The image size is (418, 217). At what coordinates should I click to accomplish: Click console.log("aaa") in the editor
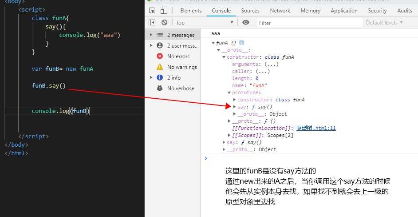90,35
